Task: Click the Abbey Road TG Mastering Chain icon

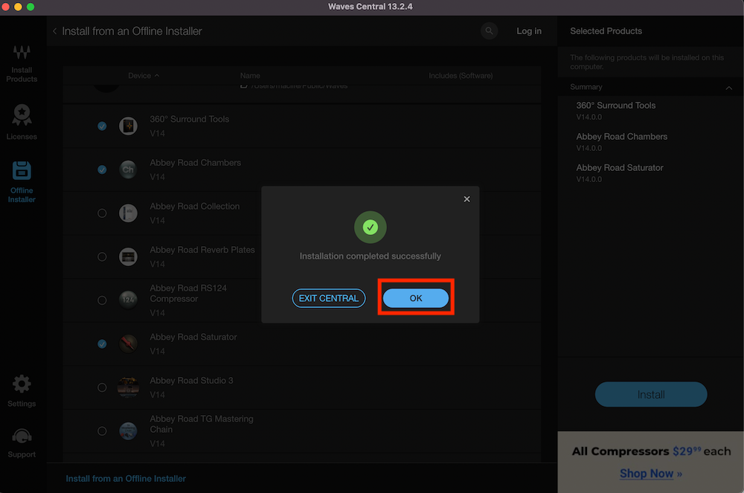Action: (x=128, y=431)
